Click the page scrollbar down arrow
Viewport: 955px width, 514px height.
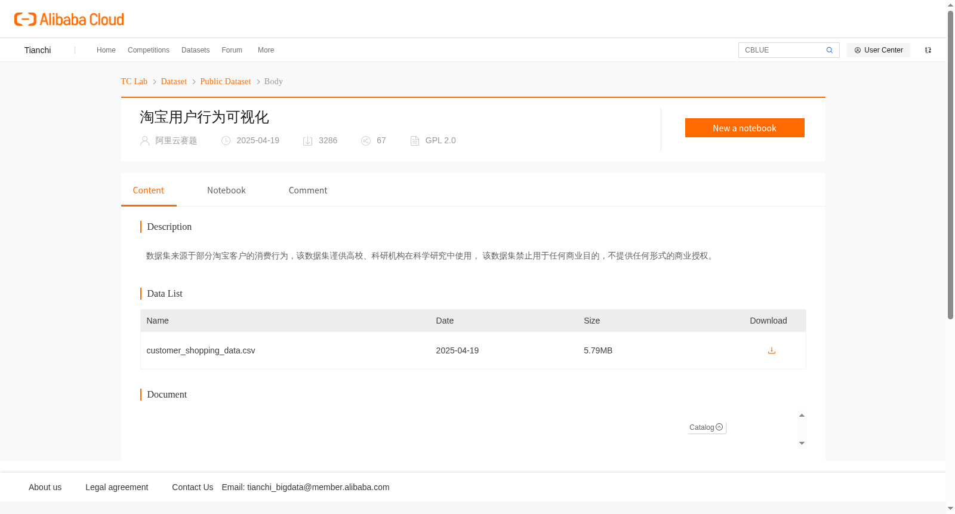click(x=950, y=509)
